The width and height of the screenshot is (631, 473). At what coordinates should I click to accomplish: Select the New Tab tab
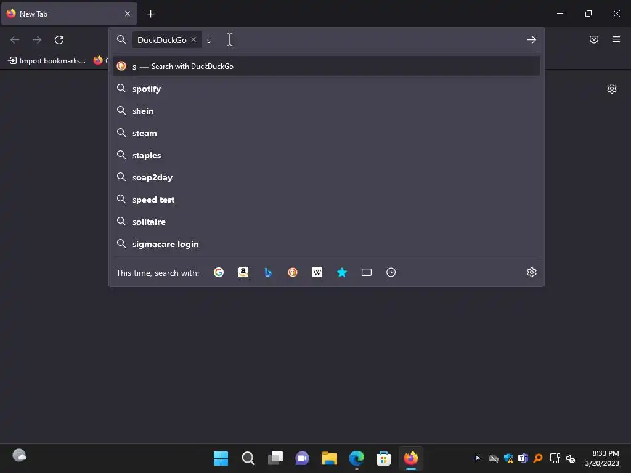click(x=69, y=14)
